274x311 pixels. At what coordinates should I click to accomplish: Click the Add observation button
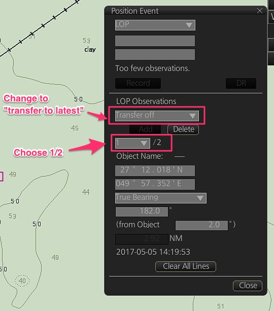(146, 129)
